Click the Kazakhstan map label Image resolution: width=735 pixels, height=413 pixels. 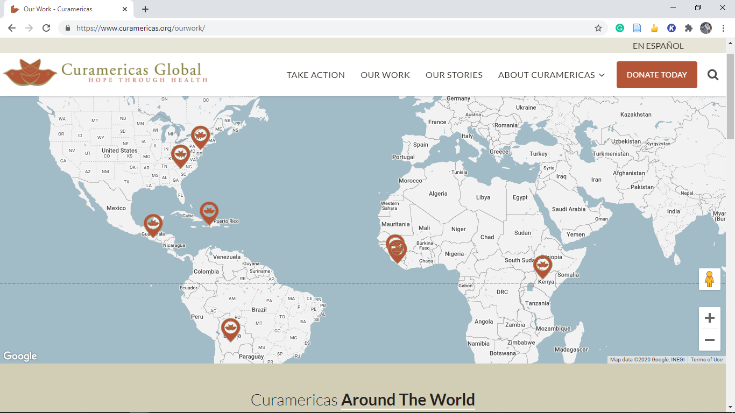[x=636, y=115]
